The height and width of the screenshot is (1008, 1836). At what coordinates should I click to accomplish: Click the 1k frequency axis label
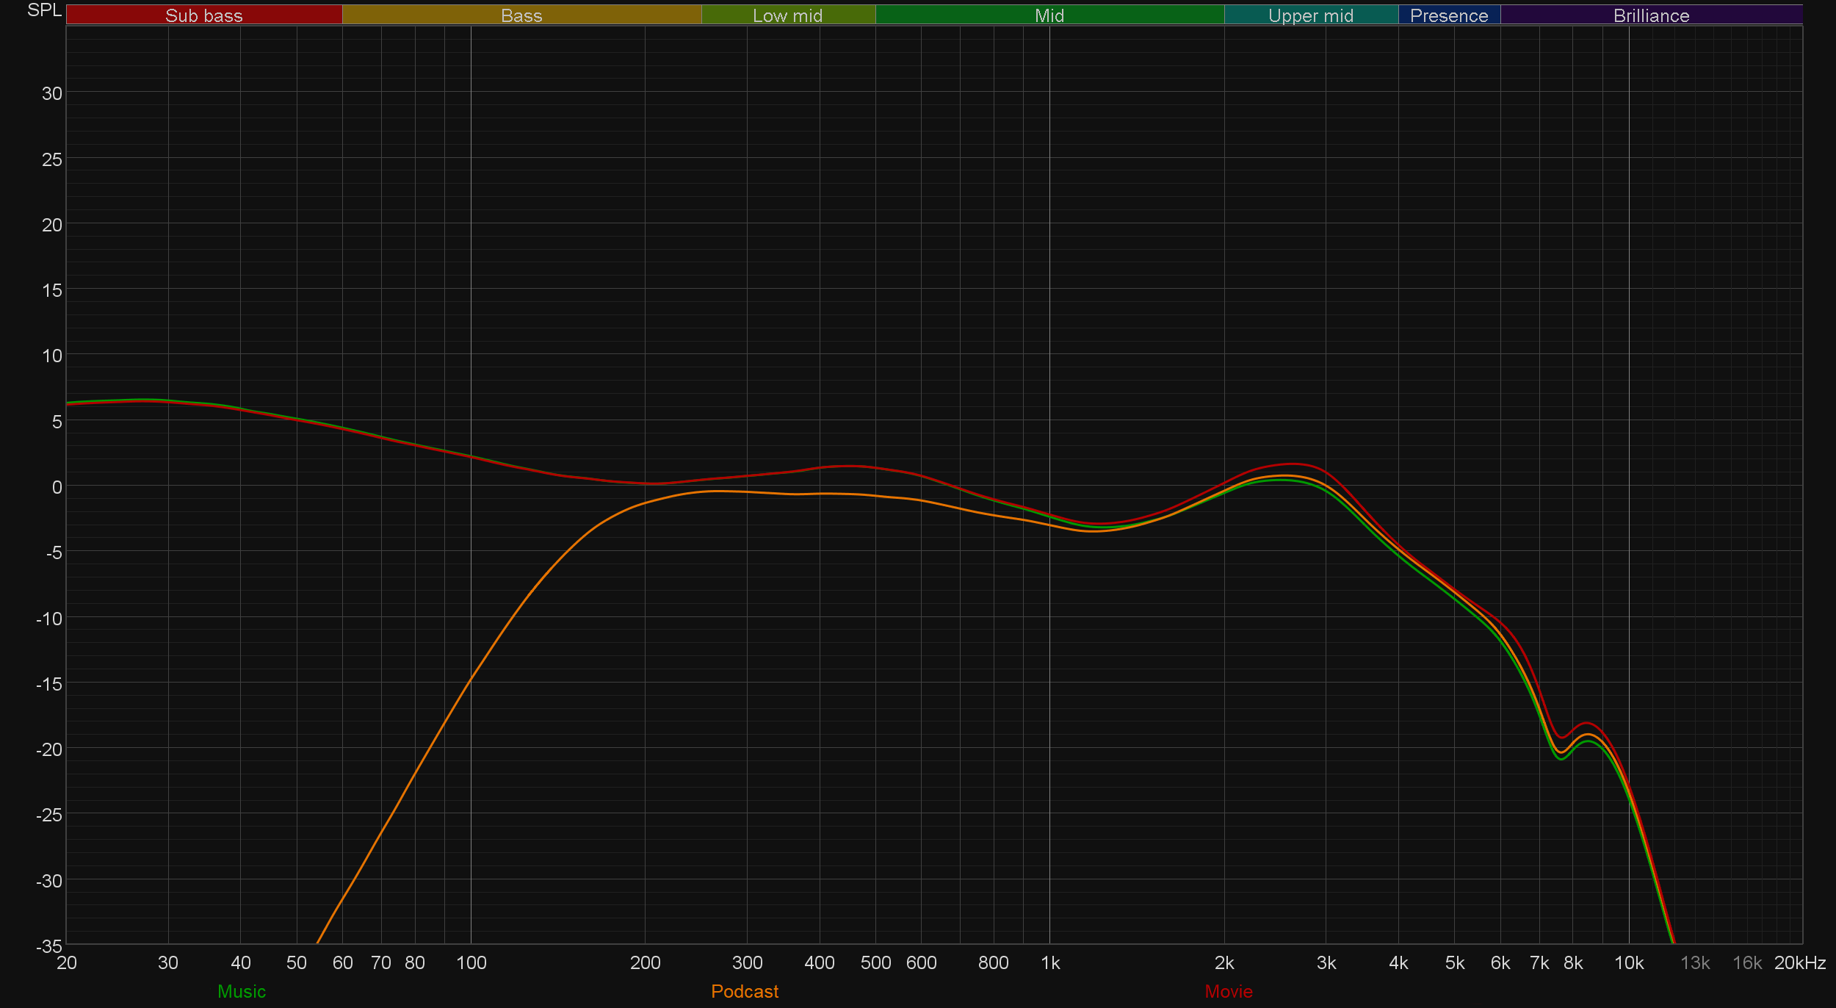pos(1050,962)
